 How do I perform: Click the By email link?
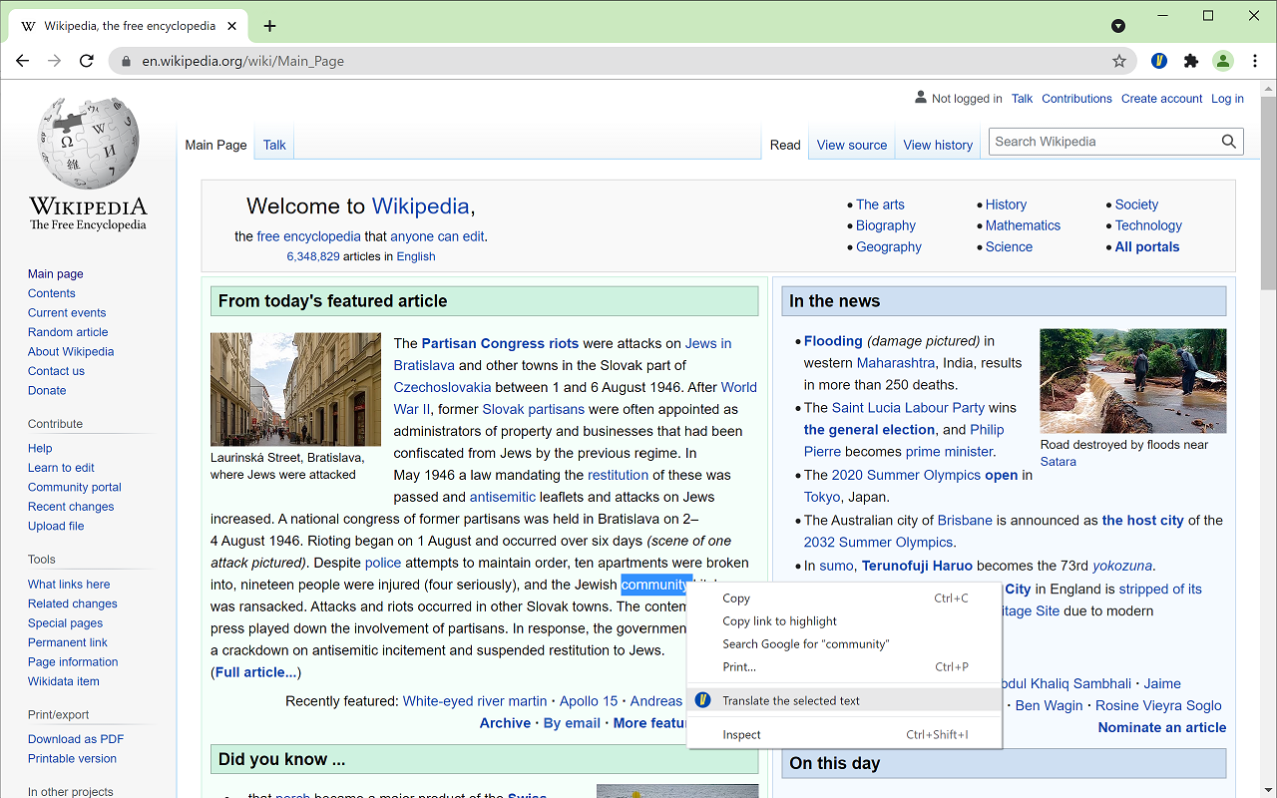[x=572, y=723]
